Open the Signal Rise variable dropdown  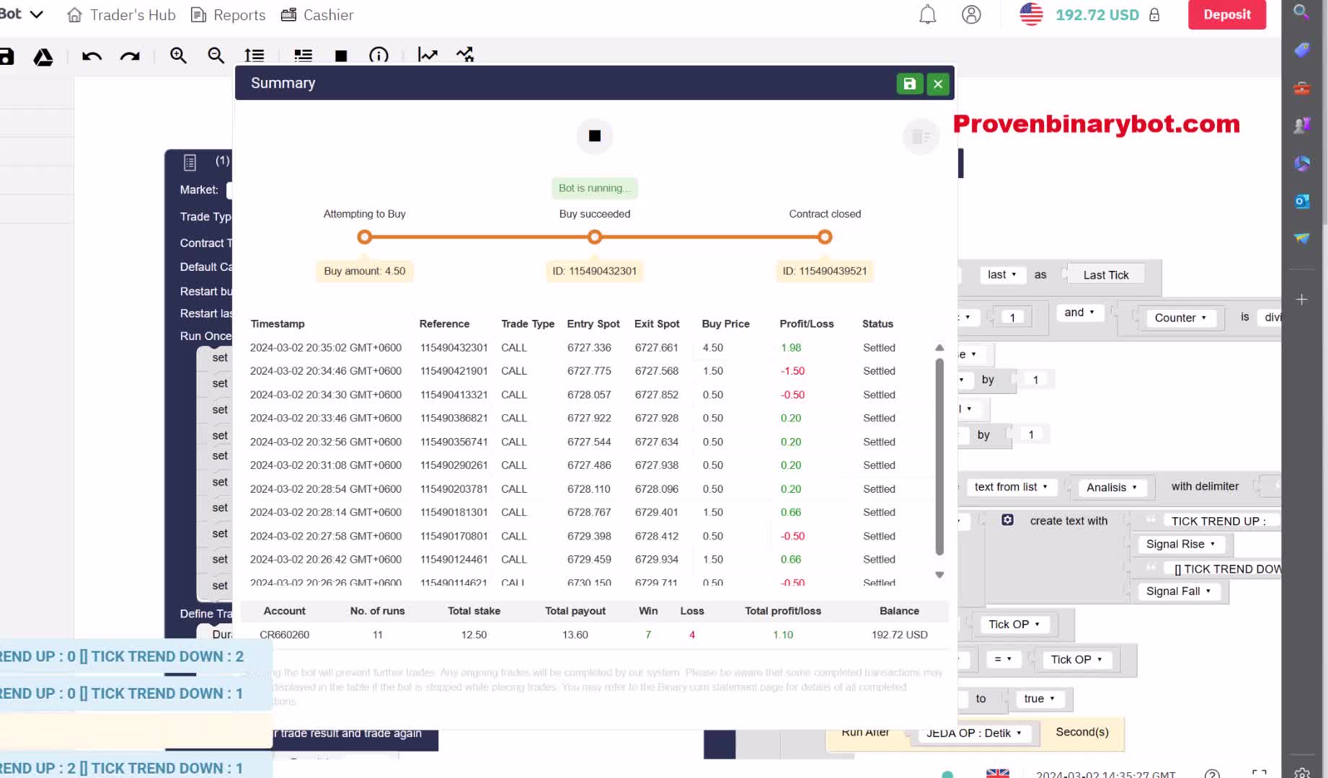[x=1180, y=544]
